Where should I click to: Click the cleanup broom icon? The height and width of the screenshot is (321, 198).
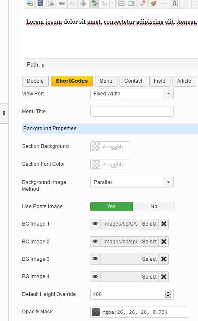pos(153,3)
